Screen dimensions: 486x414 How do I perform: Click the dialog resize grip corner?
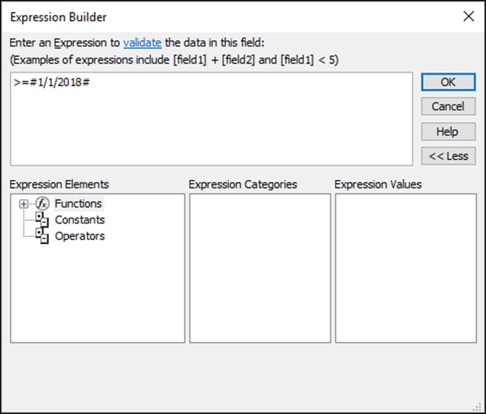477,407
